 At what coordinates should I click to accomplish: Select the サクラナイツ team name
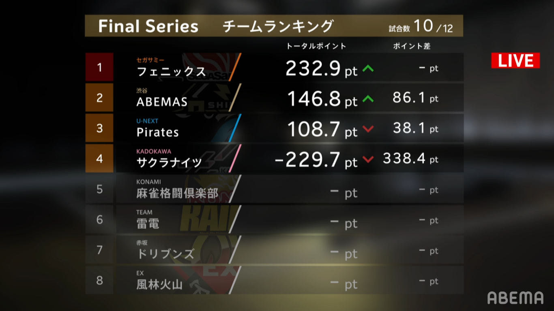pos(169,163)
